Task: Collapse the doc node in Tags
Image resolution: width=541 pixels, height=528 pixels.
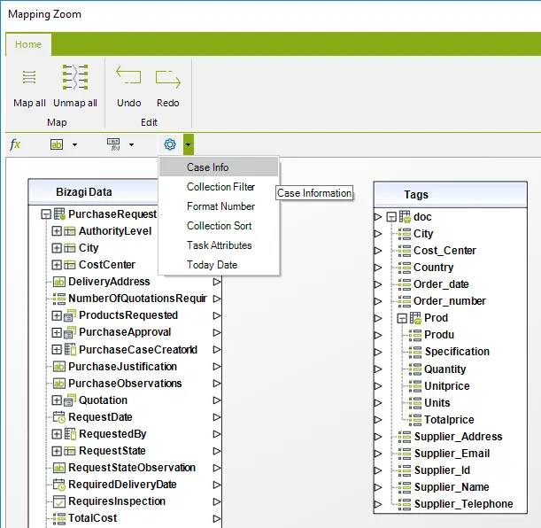Action: 391,217
